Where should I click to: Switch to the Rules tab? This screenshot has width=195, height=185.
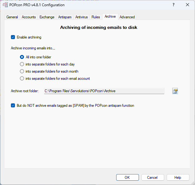[x=96, y=17]
